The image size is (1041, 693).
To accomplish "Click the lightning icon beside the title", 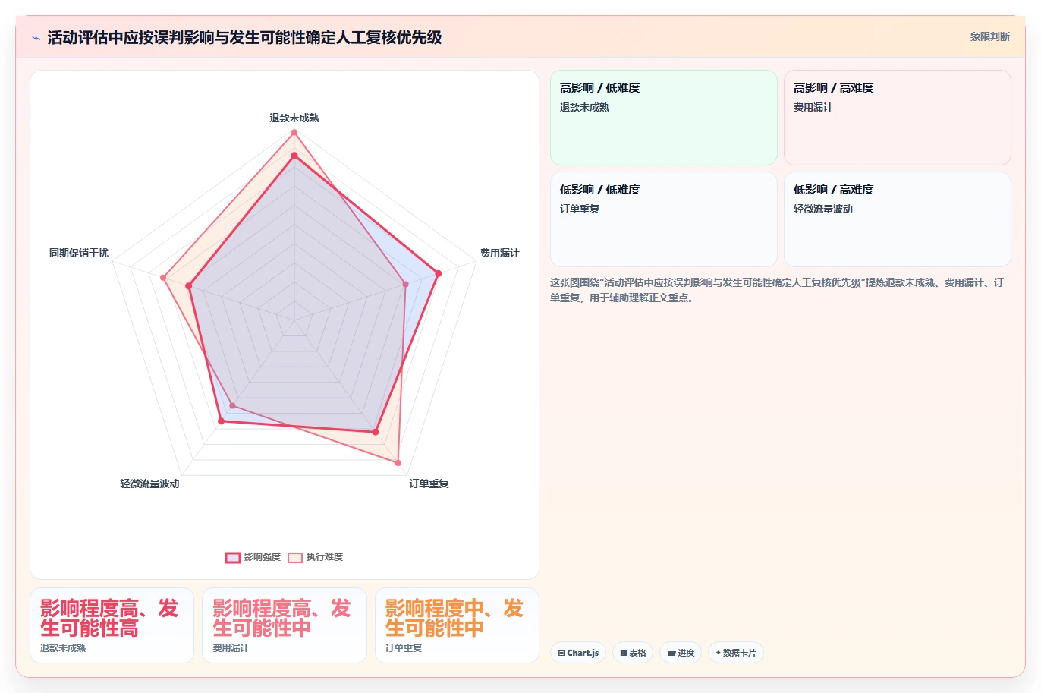I will click(36, 38).
